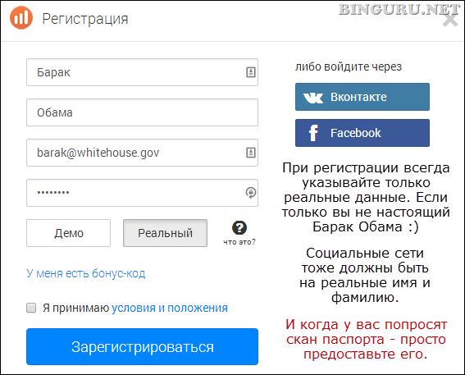This screenshot has width=465, height=375.
Task: Tick the accept terms checkbox
Action: tap(31, 308)
